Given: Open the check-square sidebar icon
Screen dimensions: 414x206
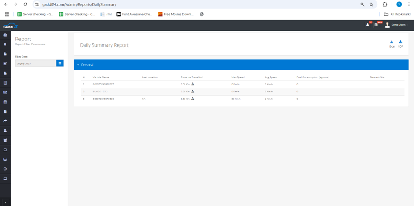Looking at the screenshot, I should tap(5, 63).
